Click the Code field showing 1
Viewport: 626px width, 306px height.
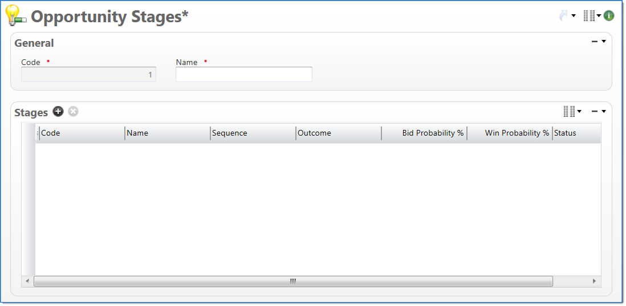88,75
